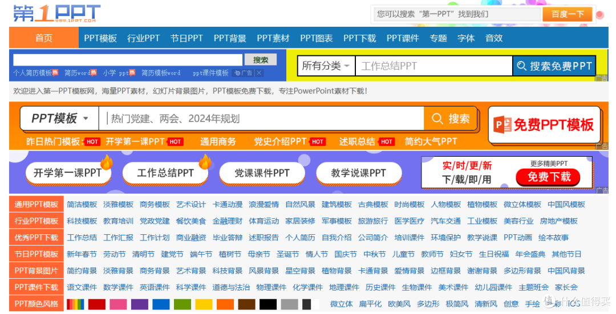This screenshot has height=314, width=616.
Task: Click the 工作总结PPT pill button
Action: [x=165, y=173]
